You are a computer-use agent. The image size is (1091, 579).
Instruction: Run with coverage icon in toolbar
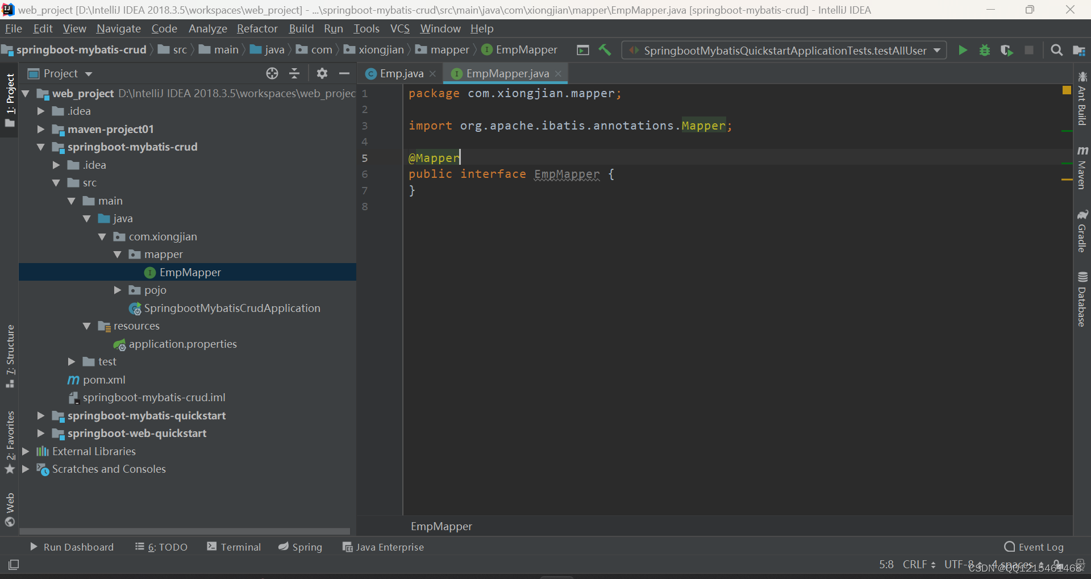pos(1006,50)
